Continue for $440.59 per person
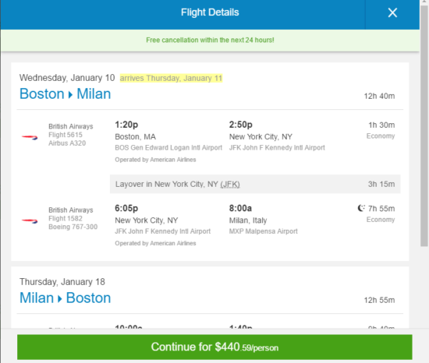Viewport: 429px width, 363px height. click(x=214, y=347)
